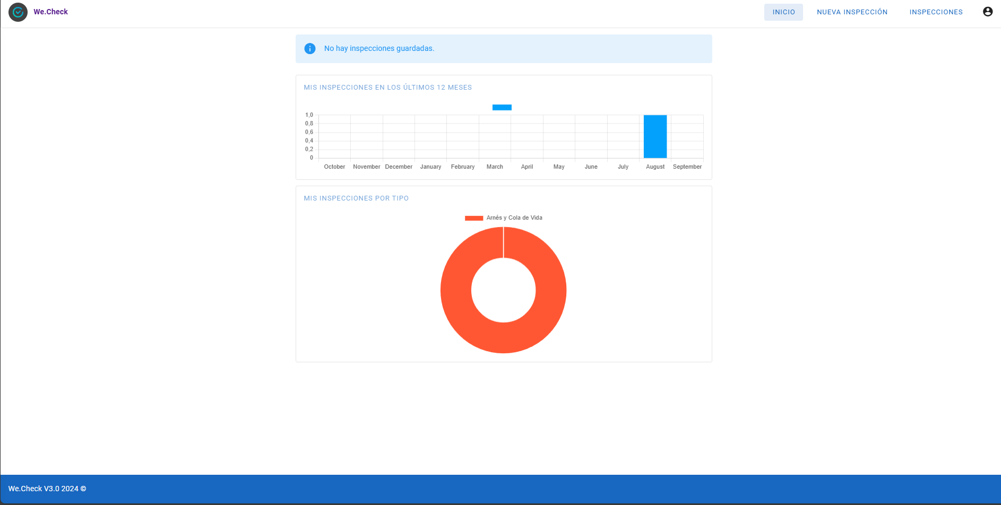Click the March label on the chart axis
Screen dimensions: 1001x505
(495, 167)
